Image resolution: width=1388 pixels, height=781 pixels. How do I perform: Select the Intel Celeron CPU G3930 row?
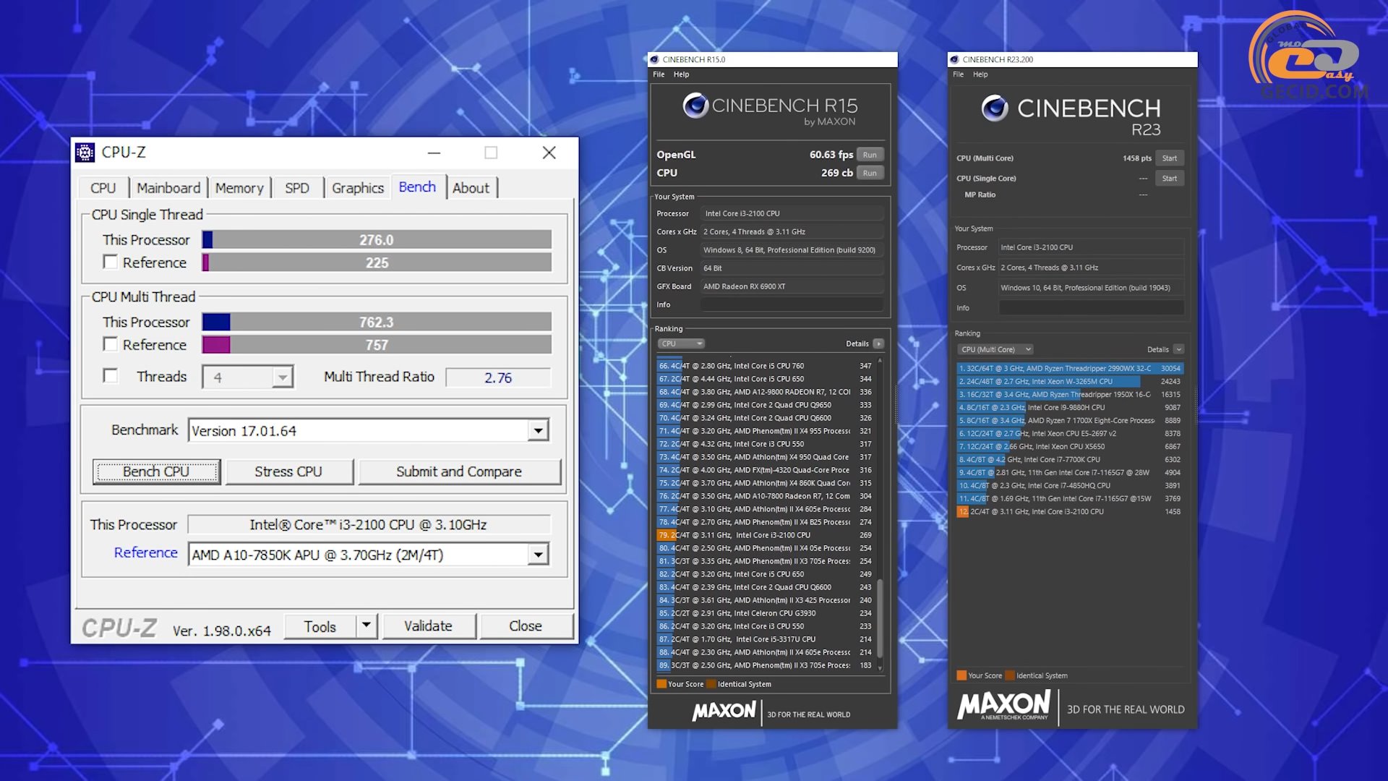click(x=766, y=613)
